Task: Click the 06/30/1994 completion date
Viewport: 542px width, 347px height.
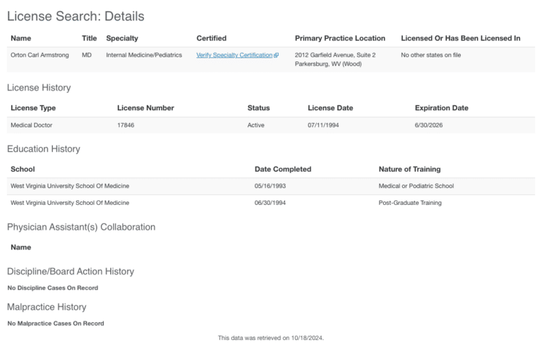Action: pyautogui.click(x=270, y=203)
